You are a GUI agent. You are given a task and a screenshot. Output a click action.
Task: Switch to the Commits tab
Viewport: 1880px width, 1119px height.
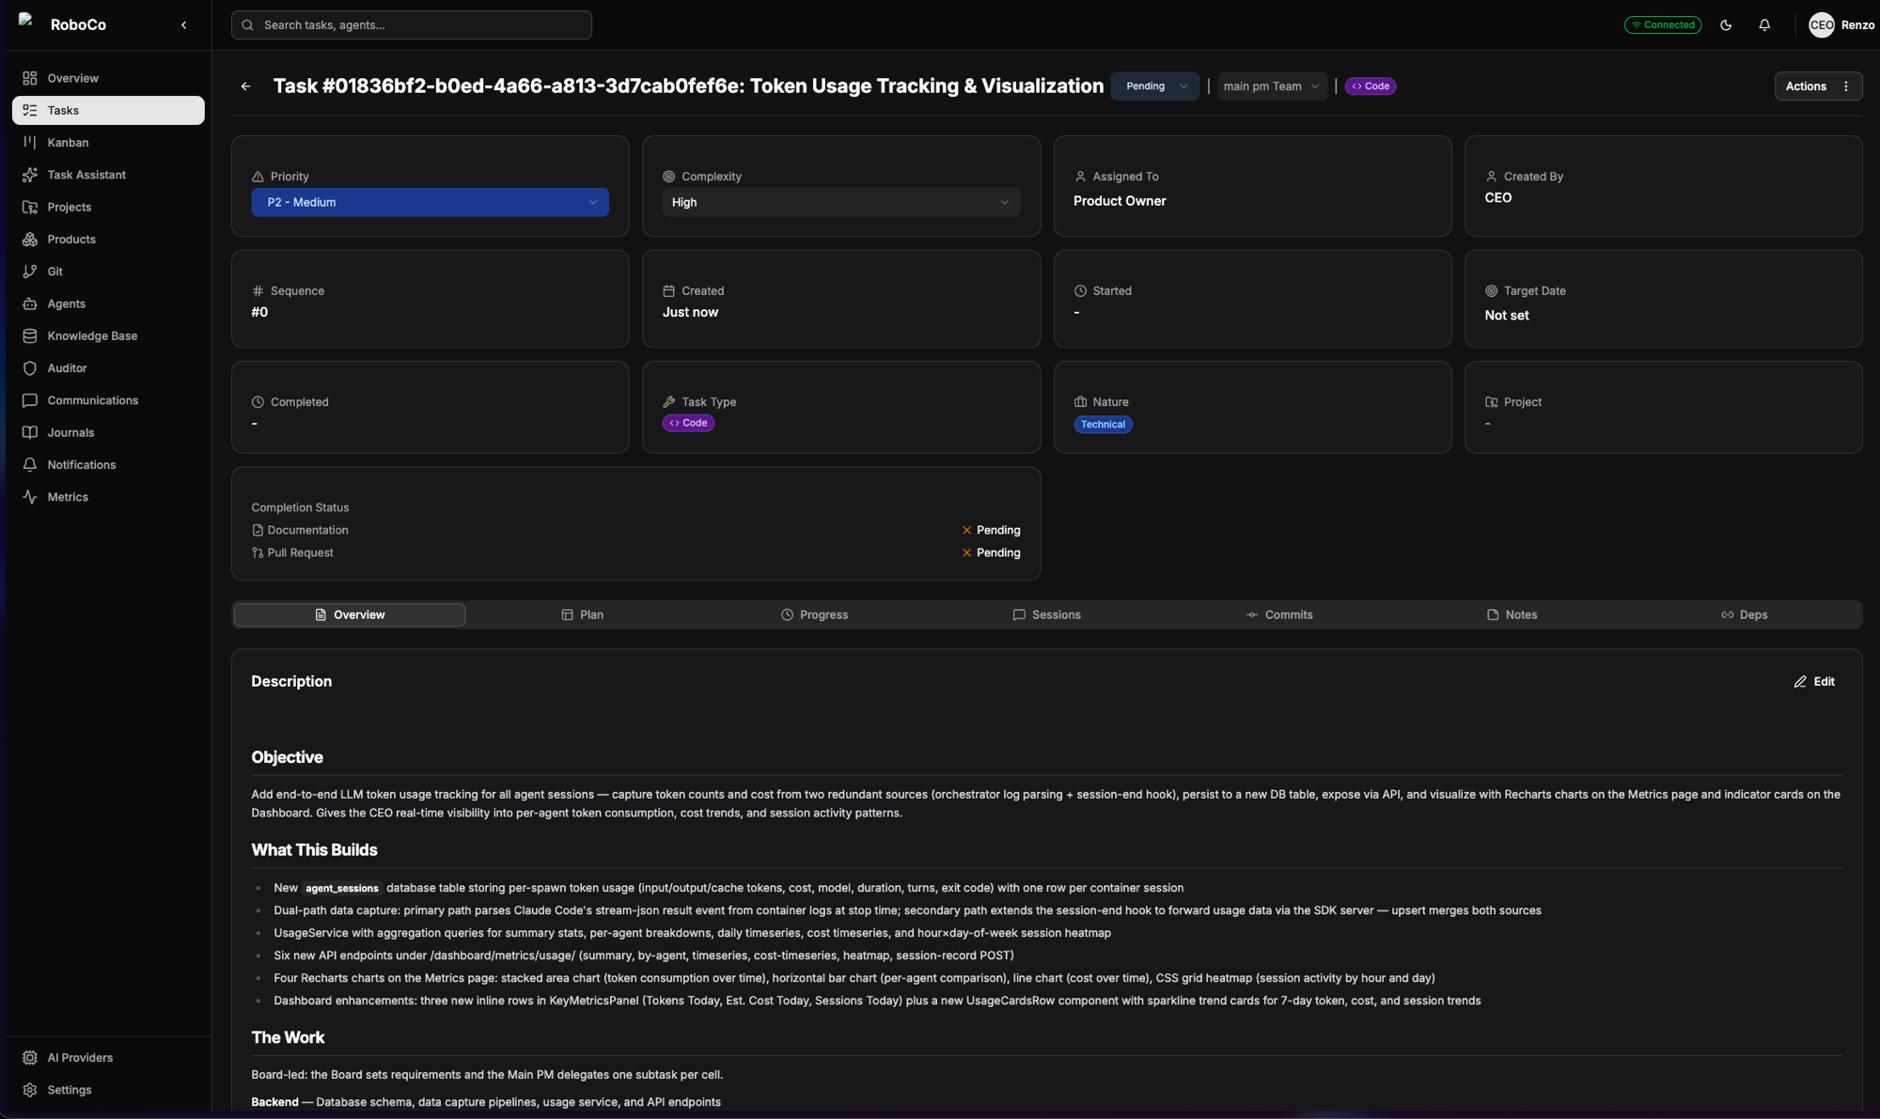1279,614
